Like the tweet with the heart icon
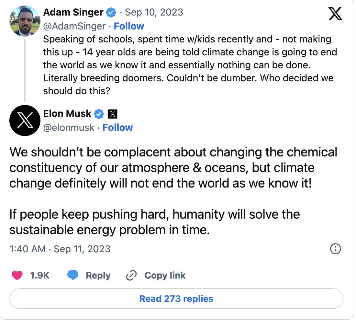 [17, 275]
